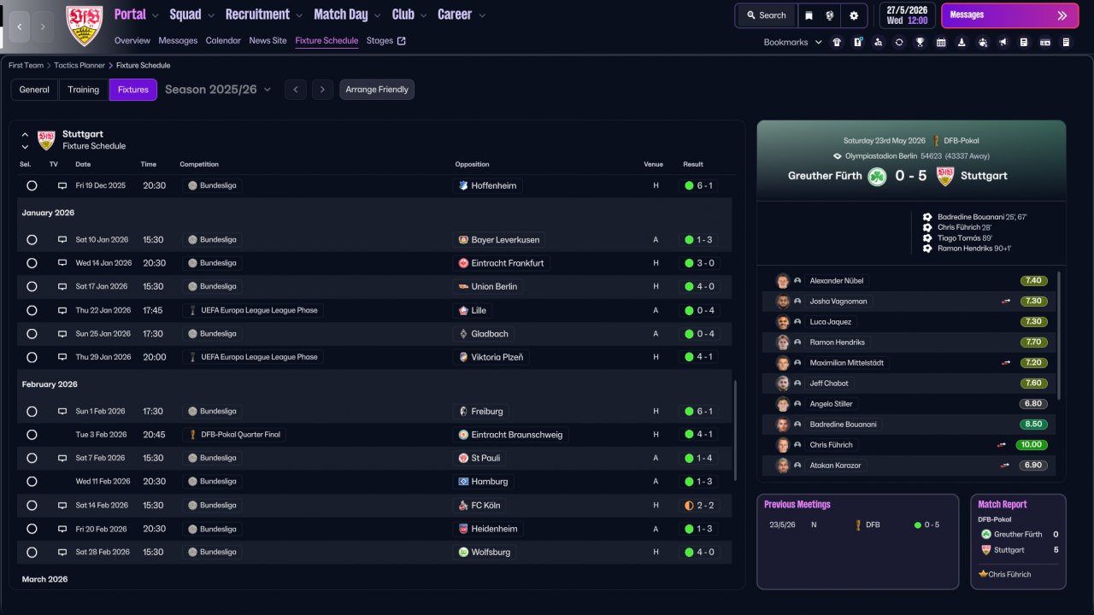Image resolution: width=1094 pixels, height=615 pixels.
Task: Click the trophy icon in bookmarks bar
Action: pyautogui.click(x=920, y=42)
